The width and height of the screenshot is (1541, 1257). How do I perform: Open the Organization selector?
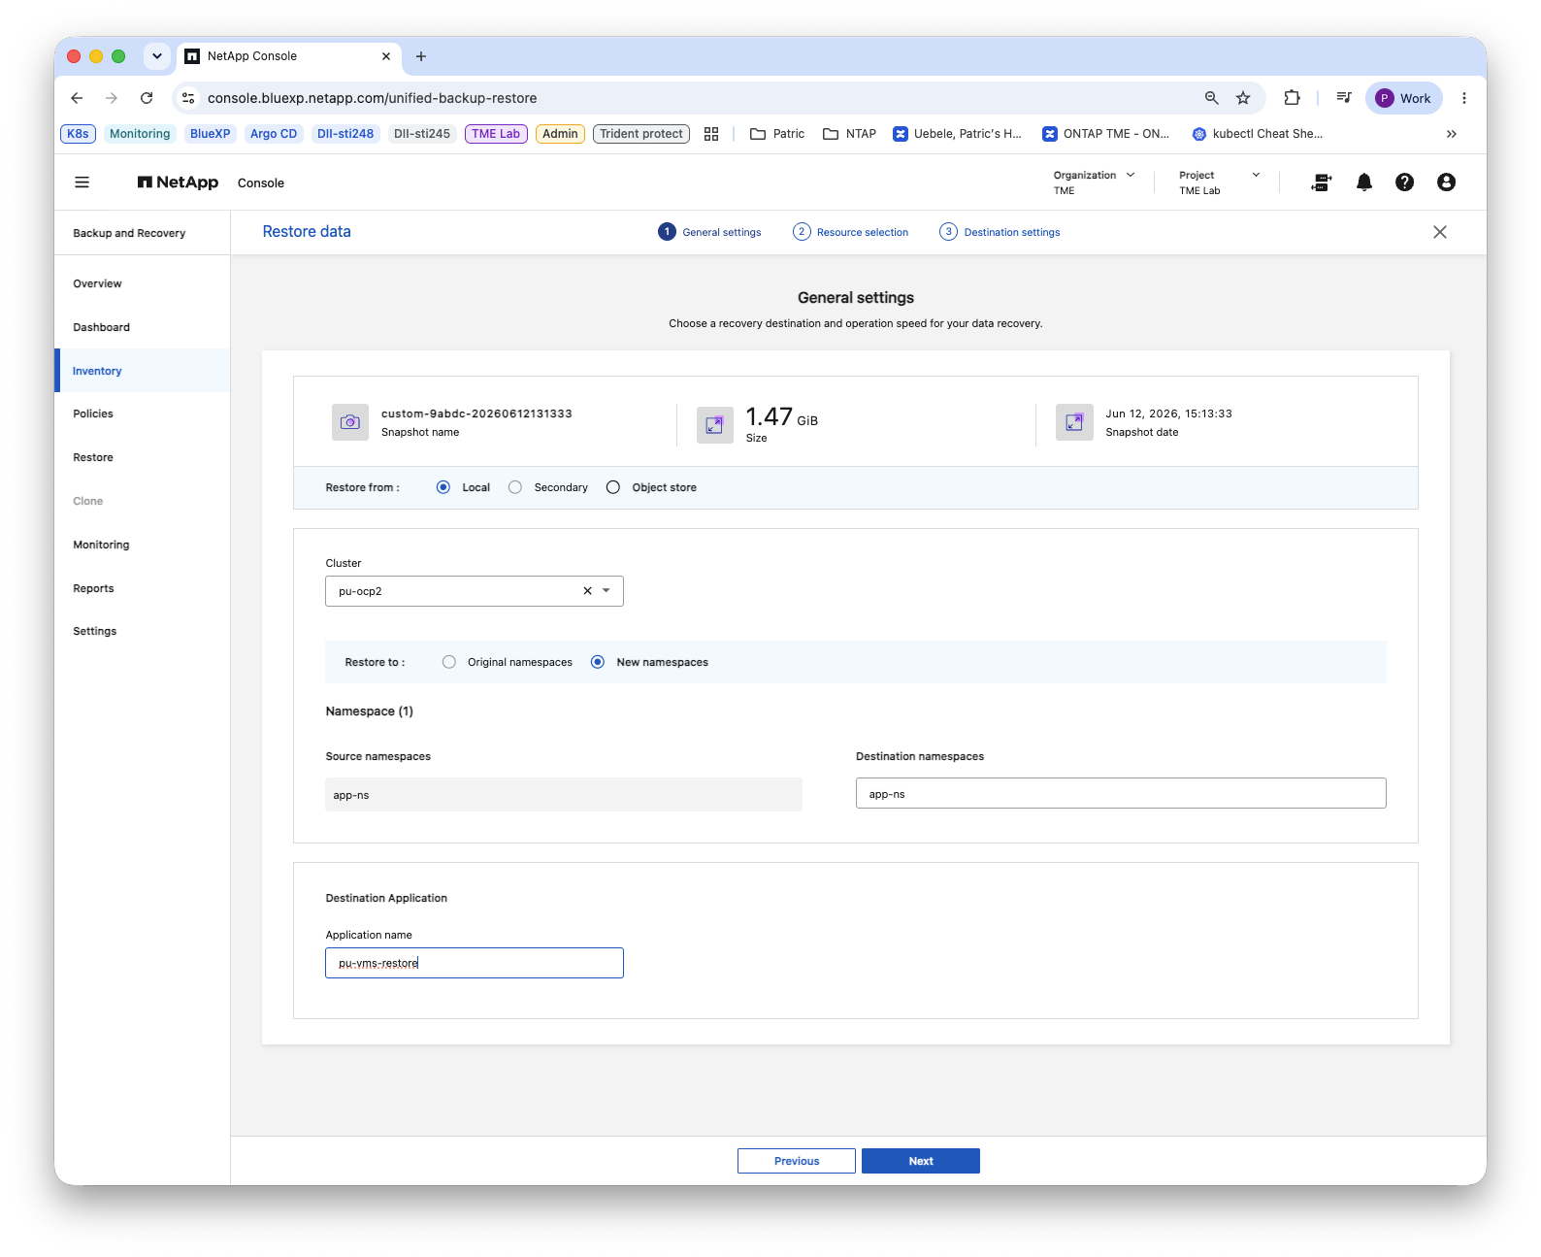(1095, 182)
